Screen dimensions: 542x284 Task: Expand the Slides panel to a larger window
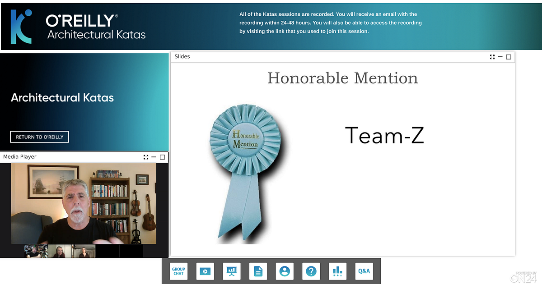[508, 56]
